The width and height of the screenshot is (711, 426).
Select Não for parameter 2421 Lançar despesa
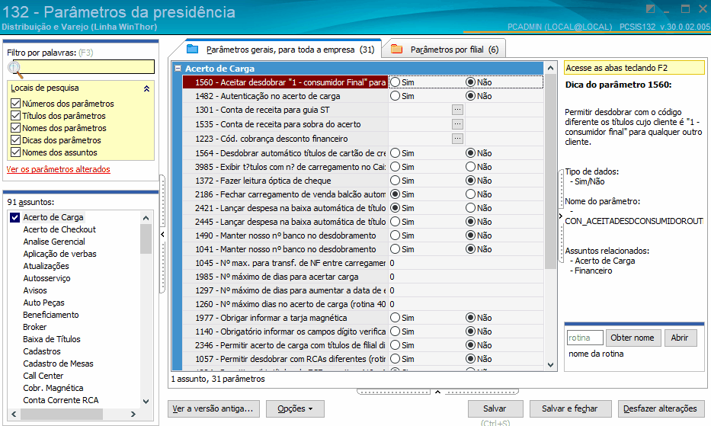pyautogui.click(x=471, y=208)
